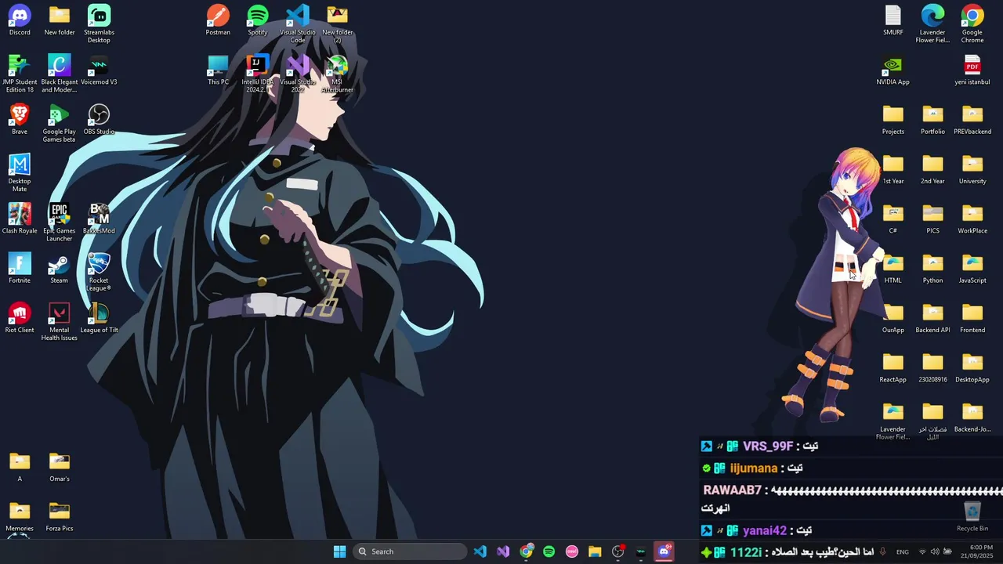Viewport: 1003px width, 564px height.
Task: Open the Epic Games Launcher
Action: (60, 222)
